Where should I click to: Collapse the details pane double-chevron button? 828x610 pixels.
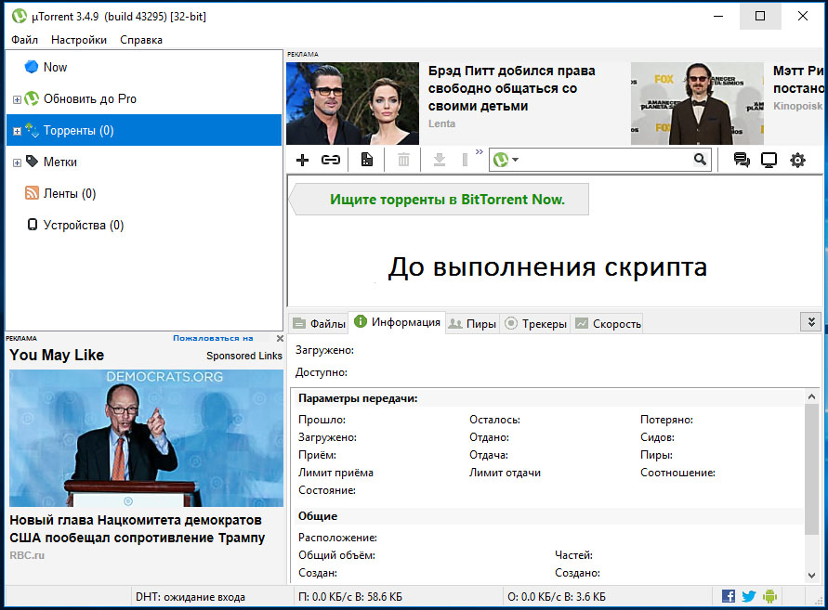(811, 322)
